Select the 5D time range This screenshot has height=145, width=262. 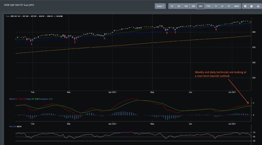coord(179,6)
